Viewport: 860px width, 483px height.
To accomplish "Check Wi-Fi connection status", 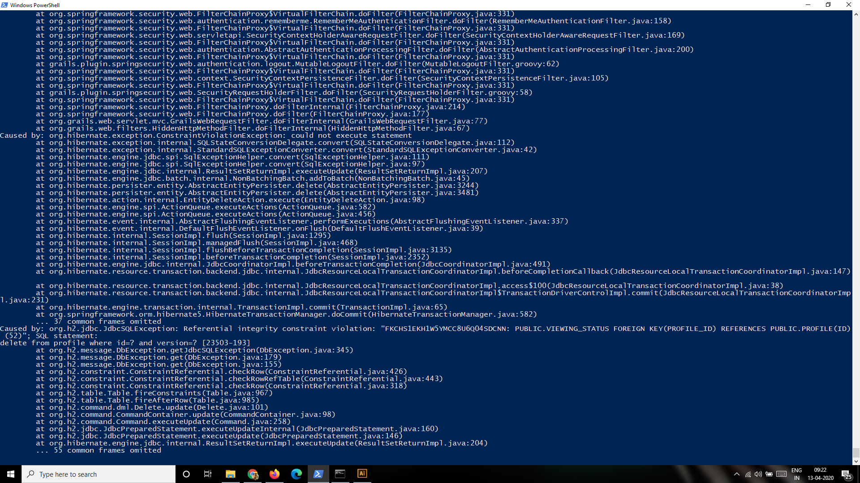I will (x=747, y=474).
